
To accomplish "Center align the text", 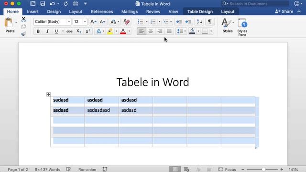I will (151, 31).
